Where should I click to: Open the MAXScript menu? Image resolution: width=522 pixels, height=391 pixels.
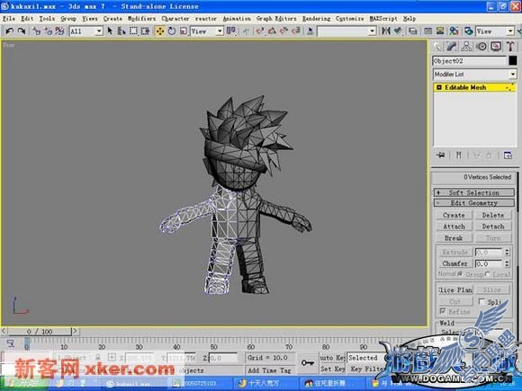383,19
